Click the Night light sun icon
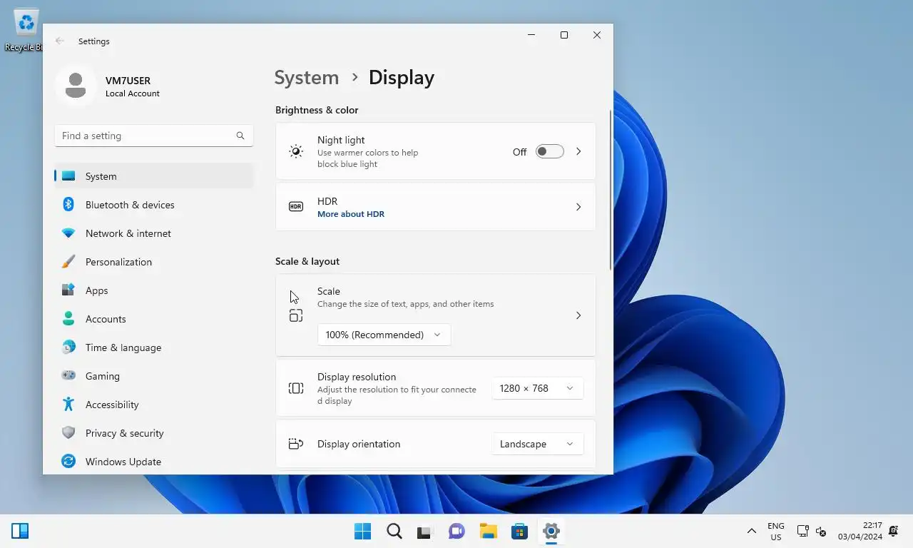The height and width of the screenshot is (548, 913). (296, 151)
